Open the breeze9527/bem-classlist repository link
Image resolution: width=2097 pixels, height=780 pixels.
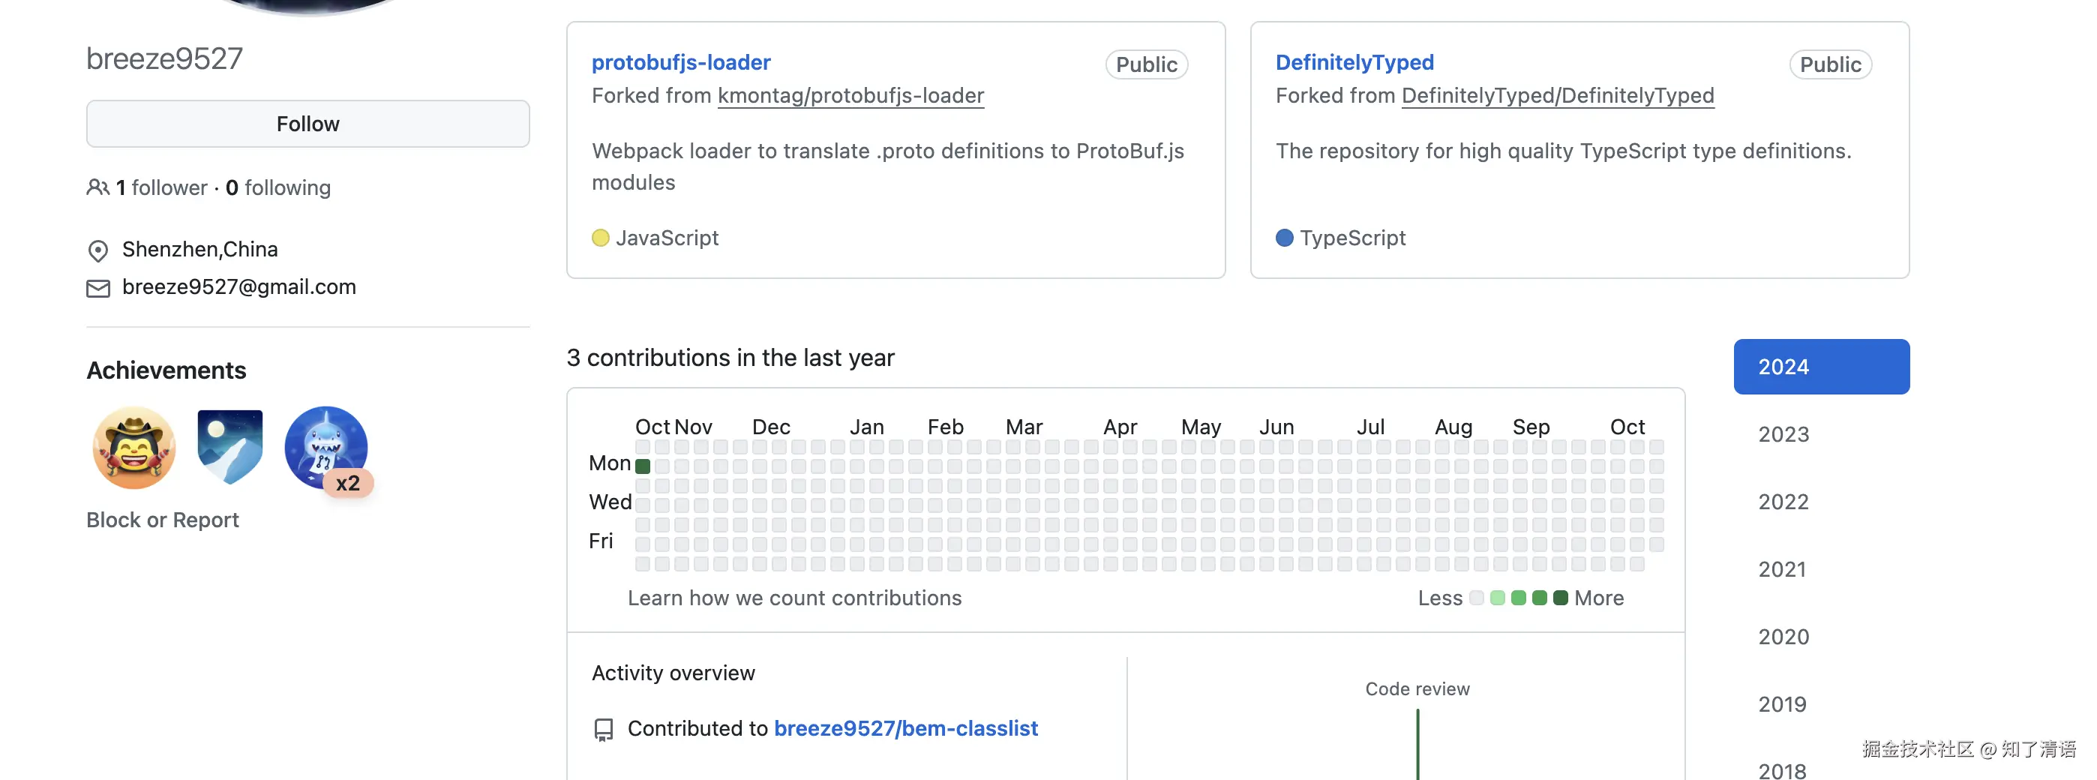pyautogui.click(x=905, y=729)
